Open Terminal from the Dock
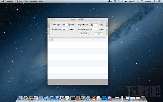Screen dimensions: 163x102 click(x=73, y=98)
